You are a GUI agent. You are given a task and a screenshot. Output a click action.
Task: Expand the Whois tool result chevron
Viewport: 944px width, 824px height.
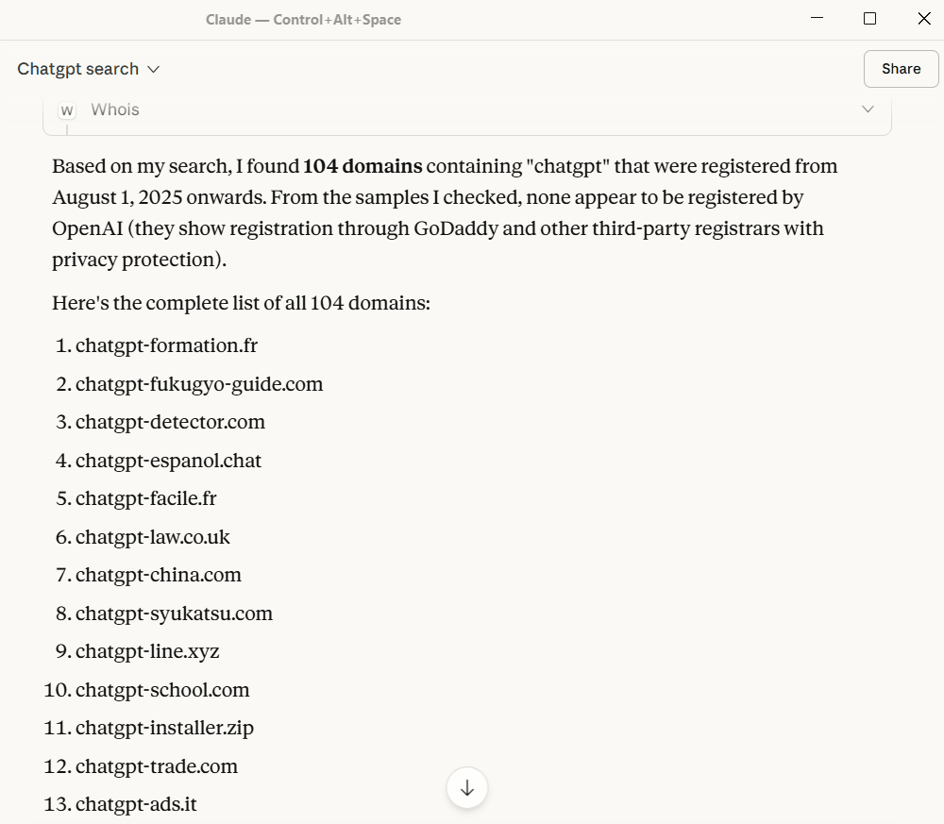[x=868, y=109]
